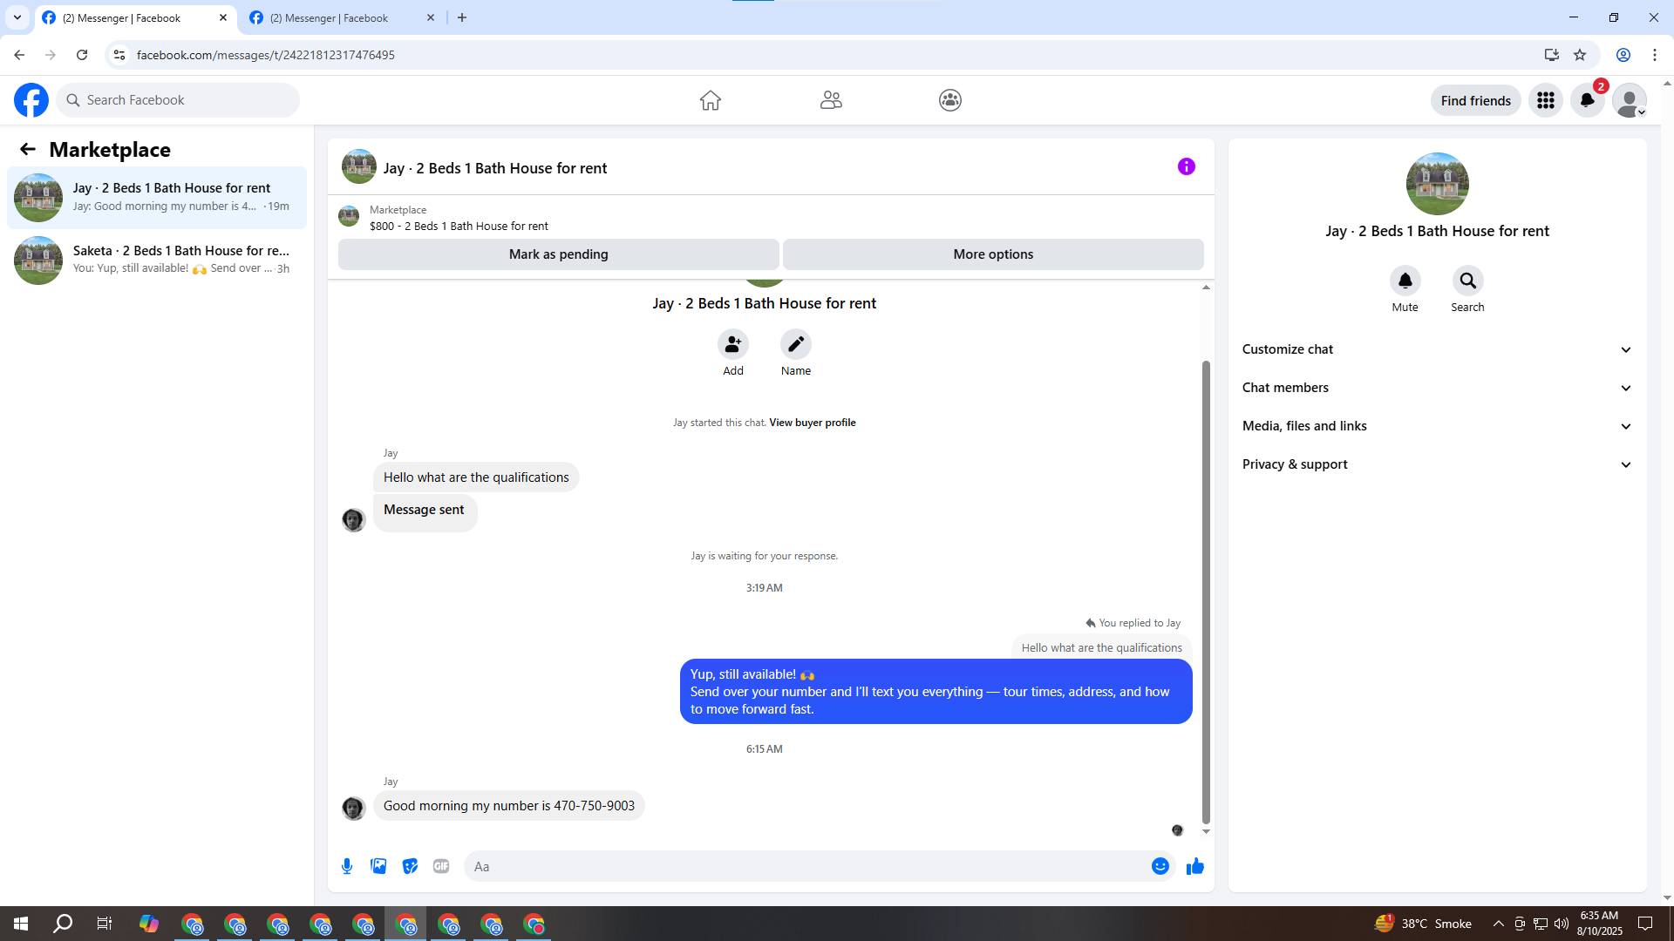
Task: Send a thumbs-up like
Action: tap(1194, 866)
